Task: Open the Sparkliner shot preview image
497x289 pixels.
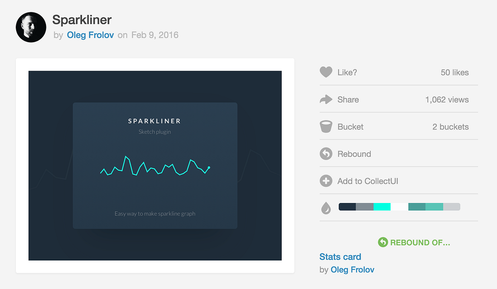Action: point(155,166)
